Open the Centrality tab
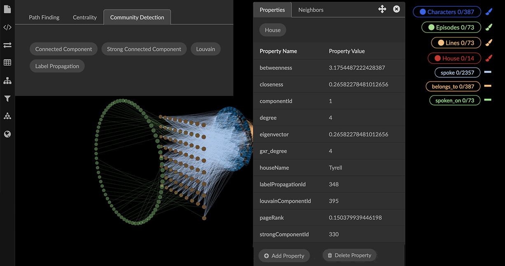 click(x=85, y=17)
